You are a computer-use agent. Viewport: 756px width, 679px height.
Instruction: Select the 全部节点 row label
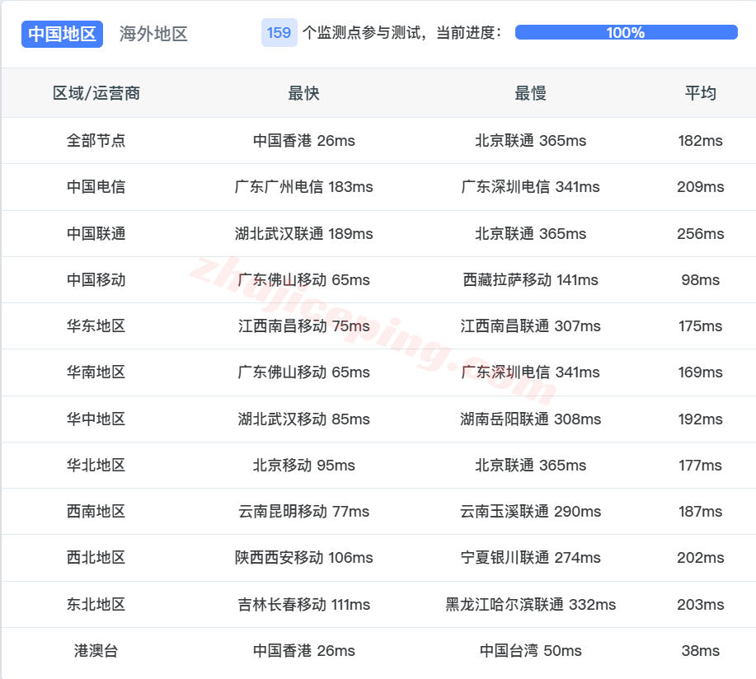(x=96, y=140)
